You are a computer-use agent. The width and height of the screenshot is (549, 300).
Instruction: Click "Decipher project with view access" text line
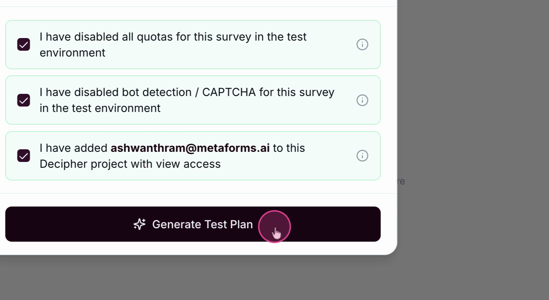[x=130, y=164]
